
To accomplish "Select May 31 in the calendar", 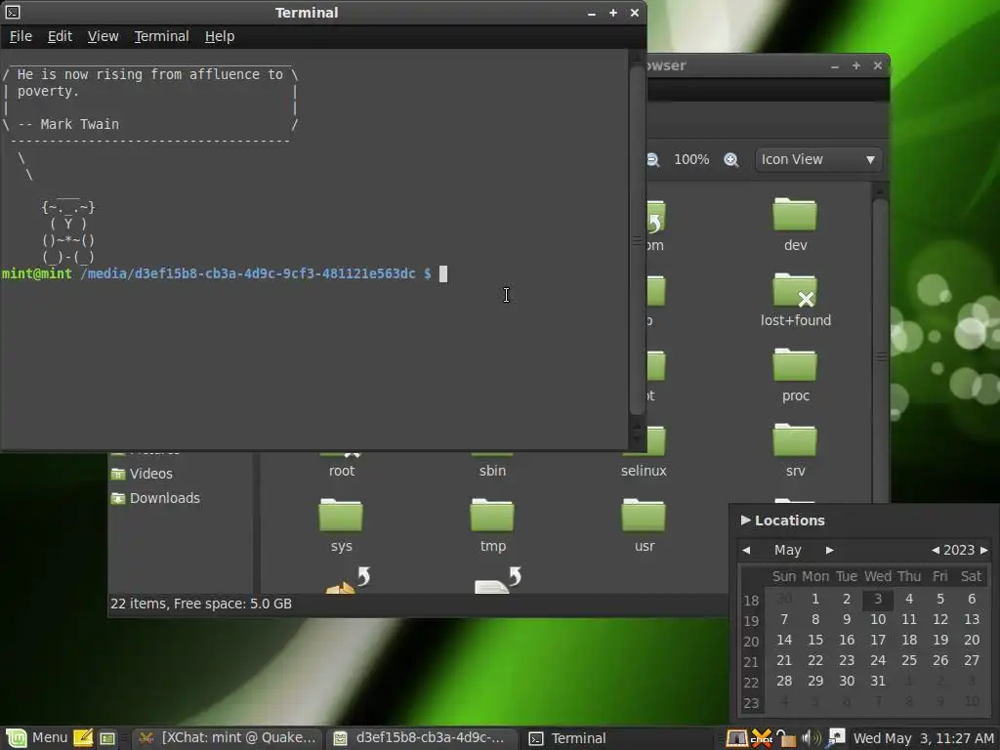I will (878, 681).
